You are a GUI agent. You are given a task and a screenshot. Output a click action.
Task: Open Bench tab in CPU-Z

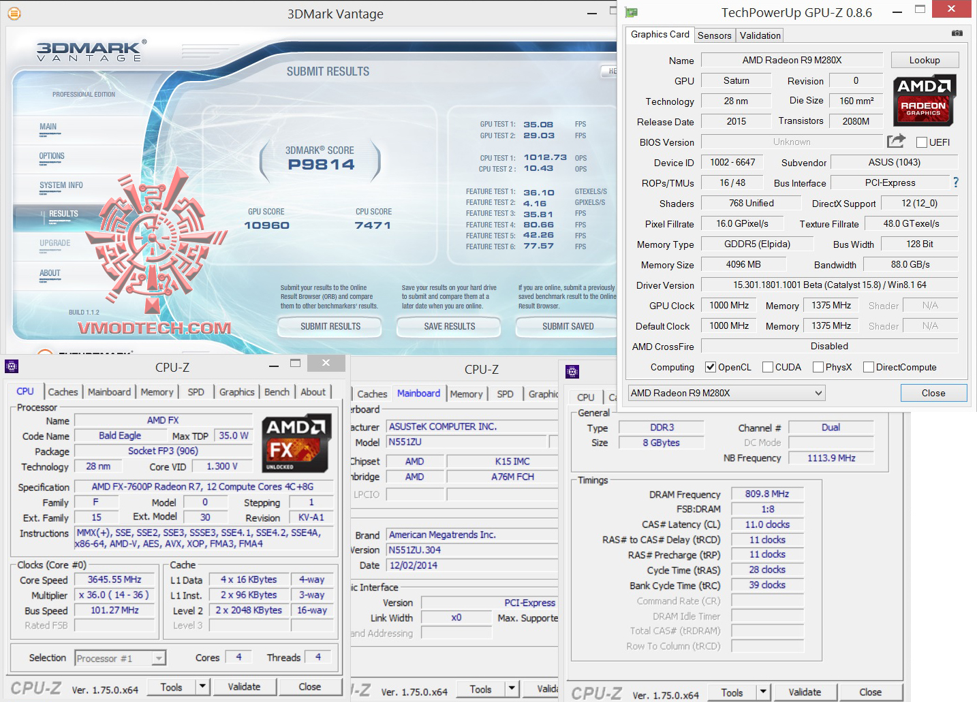point(277,392)
